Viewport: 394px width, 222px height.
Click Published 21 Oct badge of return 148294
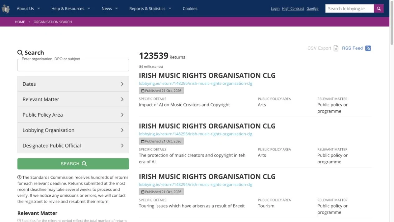tap(161, 192)
